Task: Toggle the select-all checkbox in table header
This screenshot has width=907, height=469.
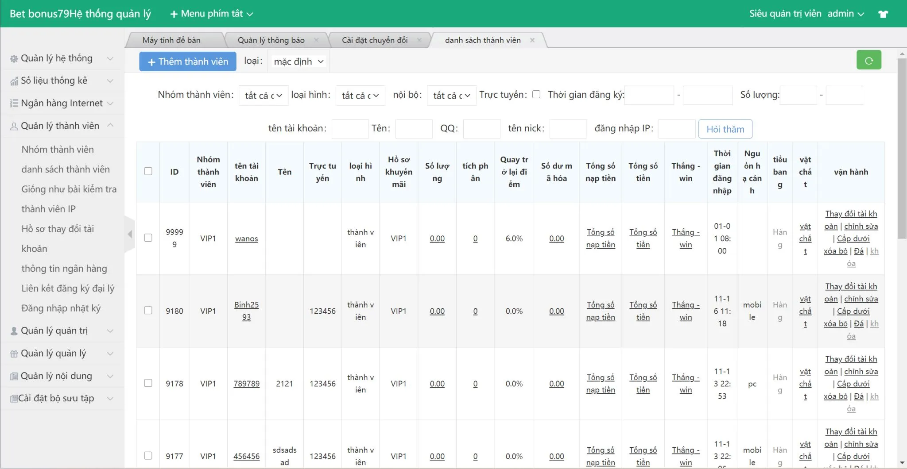Action: (148, 171)
